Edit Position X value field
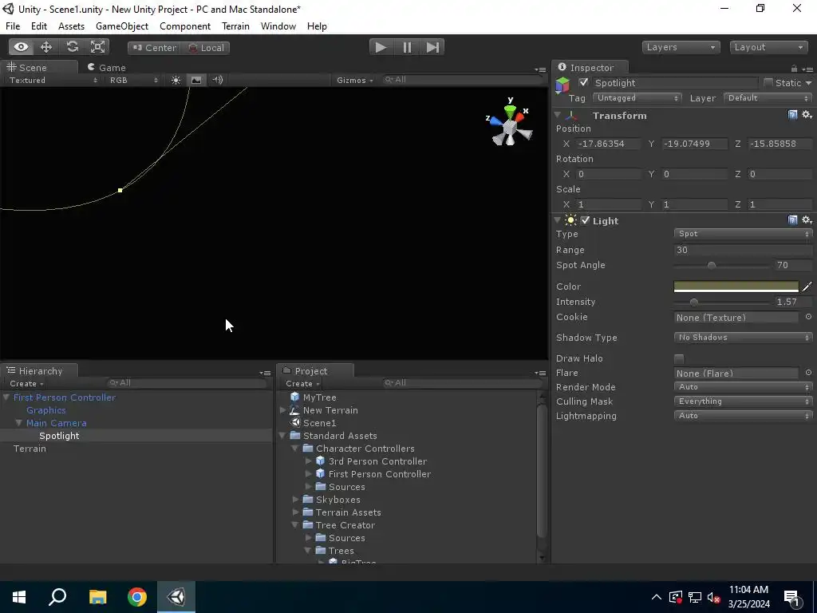This screenshot has height=613, width=817. 607,144
